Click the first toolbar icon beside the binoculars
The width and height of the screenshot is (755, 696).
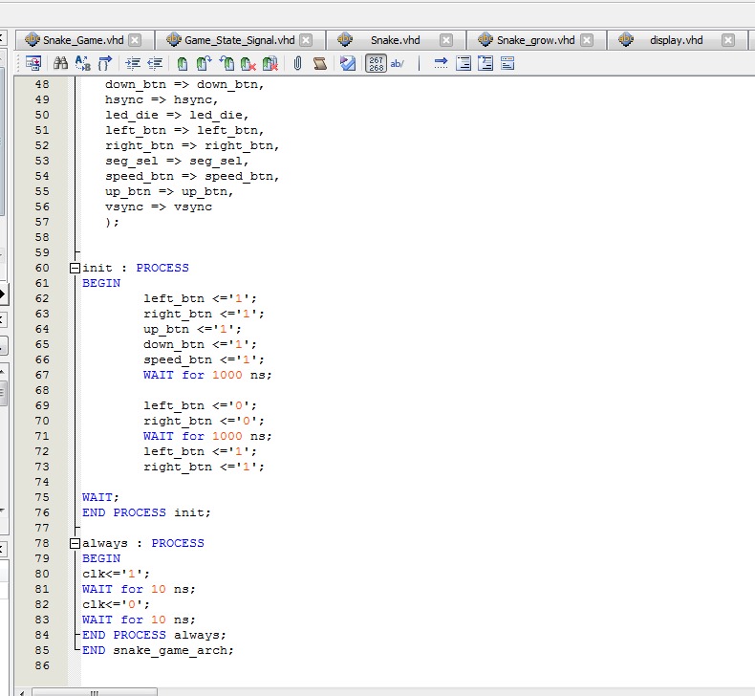pos(32,63)
